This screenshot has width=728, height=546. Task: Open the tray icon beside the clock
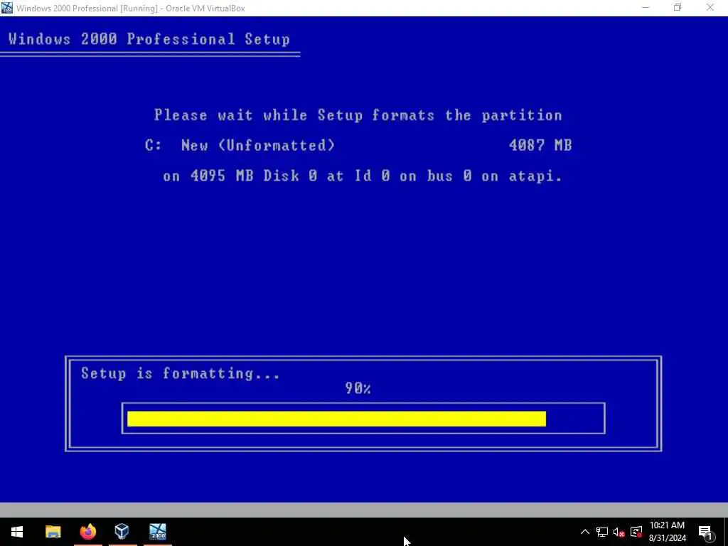(636, 532)
